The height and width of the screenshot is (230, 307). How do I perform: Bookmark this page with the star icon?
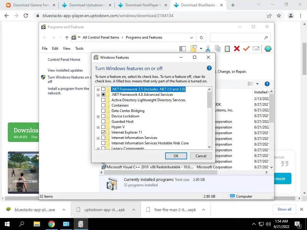coord(279,16)
